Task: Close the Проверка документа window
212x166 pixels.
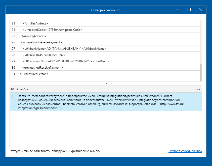Action: pos(200,10)
